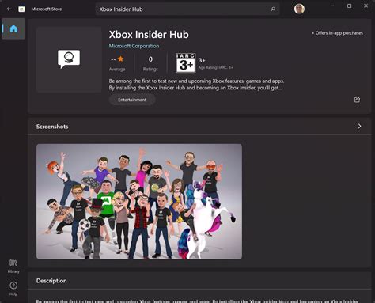Open the user profile avatar

(x=299, y=9)
